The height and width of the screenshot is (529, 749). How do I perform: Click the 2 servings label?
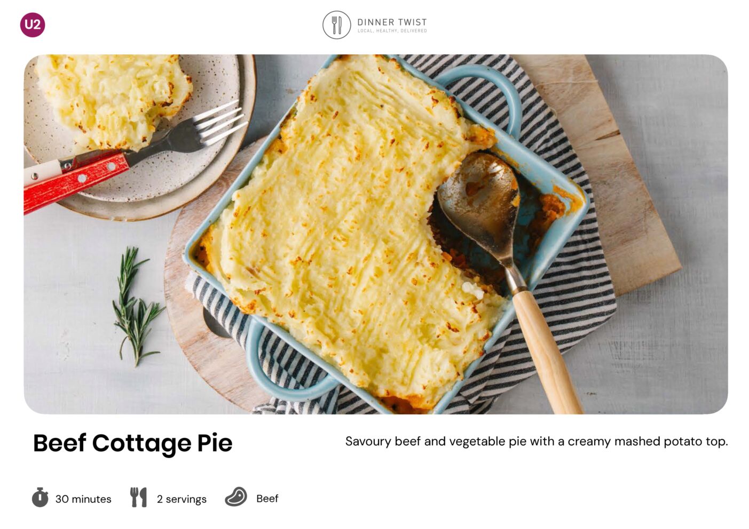click(x=182, y=499)
